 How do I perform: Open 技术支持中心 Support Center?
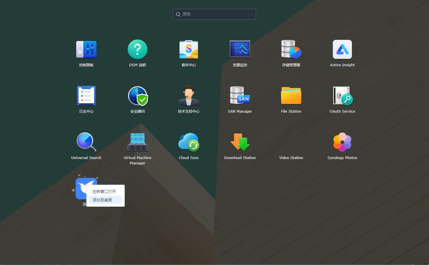pos(189,95)
